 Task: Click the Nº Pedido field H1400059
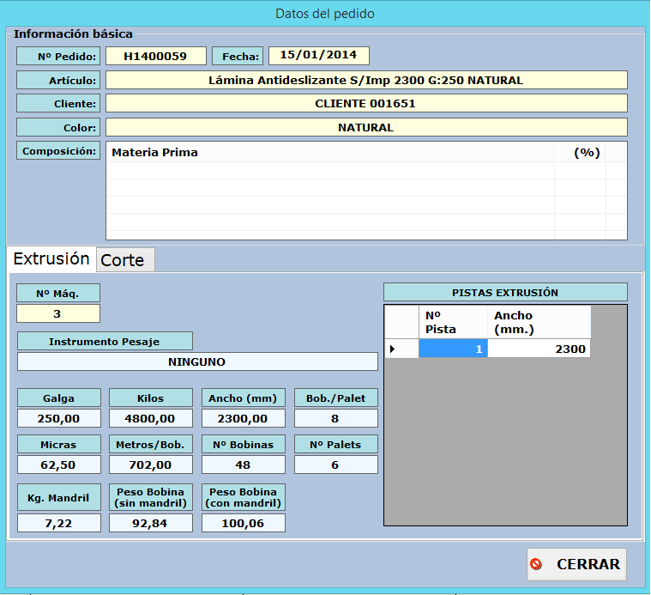tap(155, 56)
